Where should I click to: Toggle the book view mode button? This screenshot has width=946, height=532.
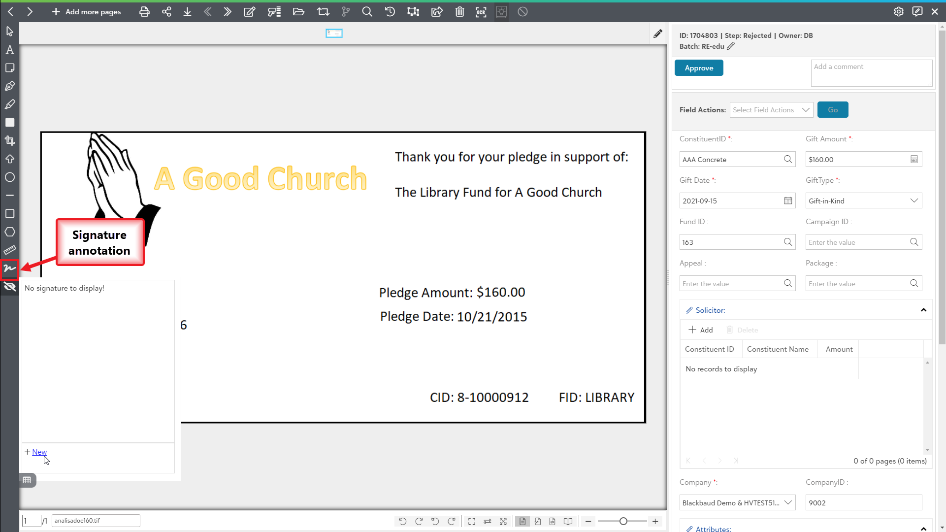568,521
